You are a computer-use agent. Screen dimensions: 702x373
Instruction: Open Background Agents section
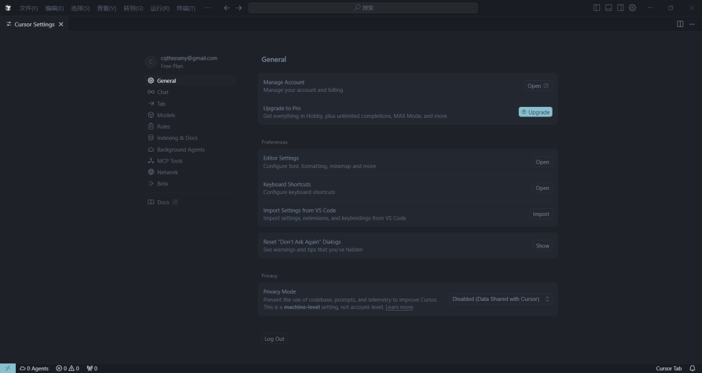click(x=191, y=149)
